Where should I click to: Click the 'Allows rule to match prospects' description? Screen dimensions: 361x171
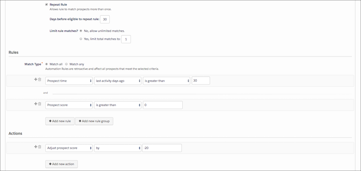[x=81, y=9]
